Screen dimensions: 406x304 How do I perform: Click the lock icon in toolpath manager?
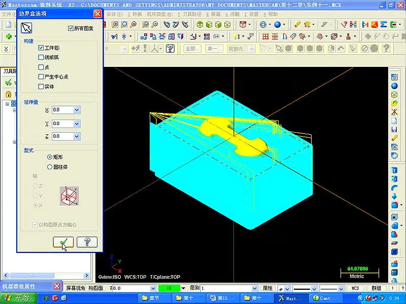pyautogui.click(x=9, y=94)
